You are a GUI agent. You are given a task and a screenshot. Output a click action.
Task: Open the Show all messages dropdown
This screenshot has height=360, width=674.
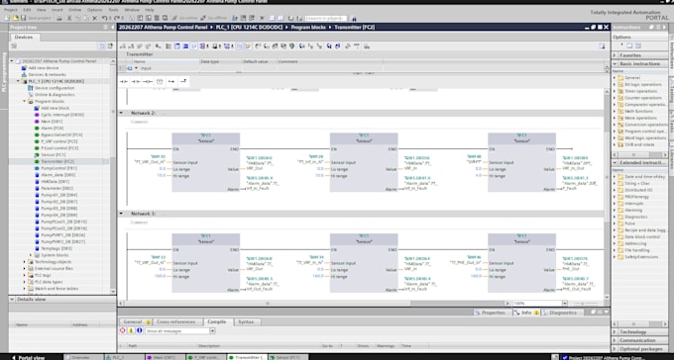212,330
